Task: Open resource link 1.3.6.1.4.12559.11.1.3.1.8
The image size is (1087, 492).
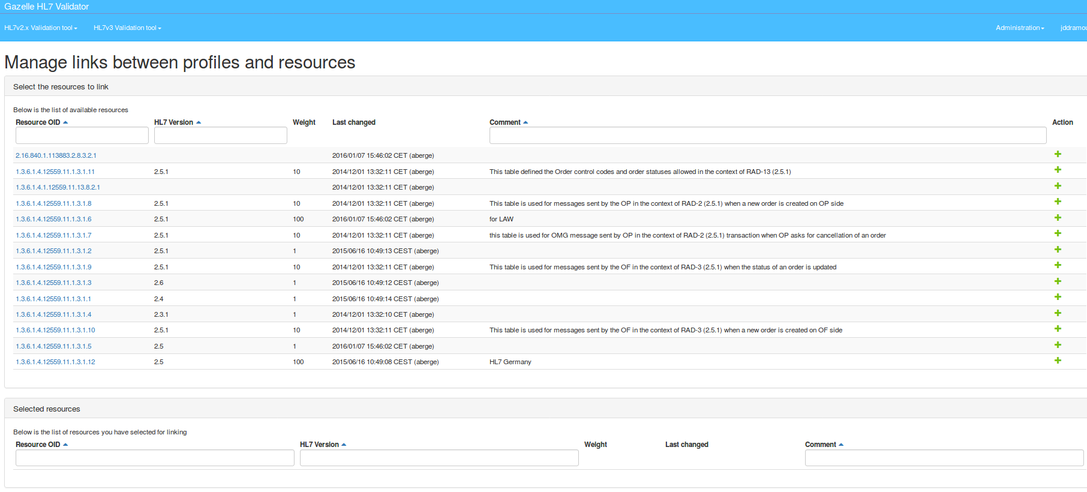Action: click(53, 203)
